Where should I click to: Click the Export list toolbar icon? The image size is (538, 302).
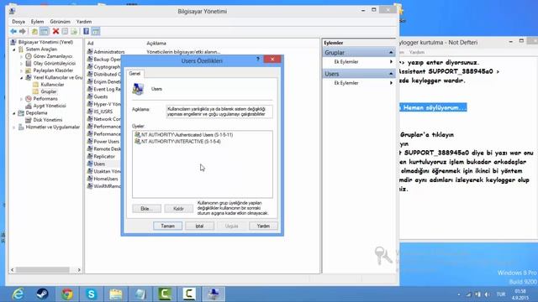74,32
